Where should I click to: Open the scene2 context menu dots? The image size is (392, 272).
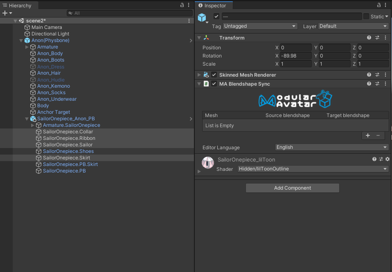189,21
